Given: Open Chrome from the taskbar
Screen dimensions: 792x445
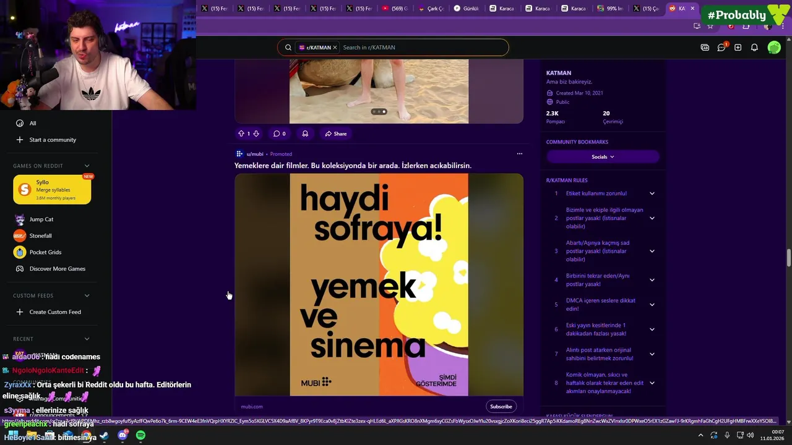Looking at the screenshot, I should (x=85, y=436).
